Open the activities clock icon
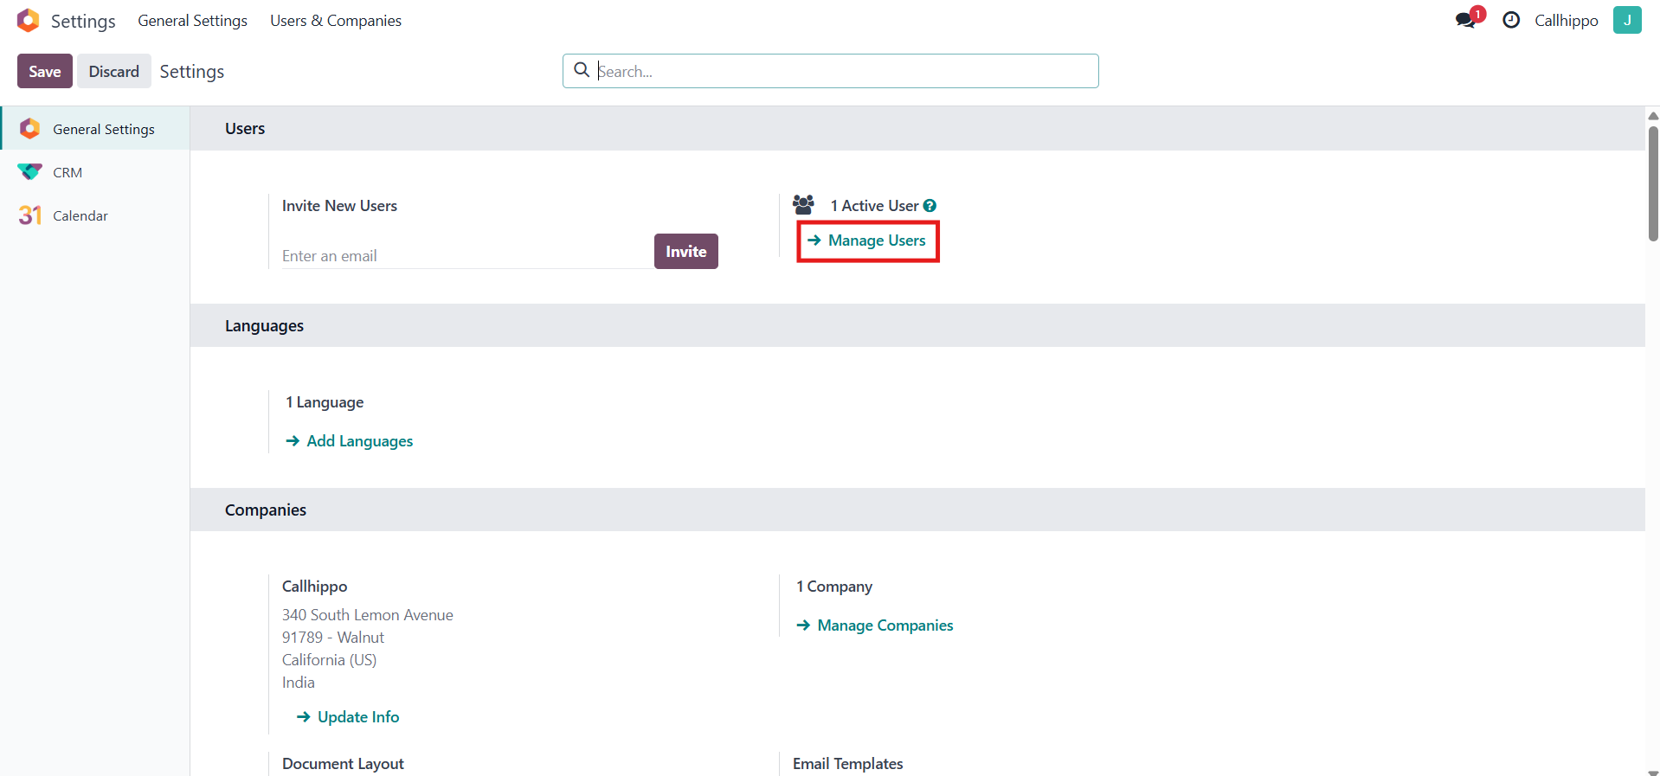 pyautogui.click(x=1511, y=20)
